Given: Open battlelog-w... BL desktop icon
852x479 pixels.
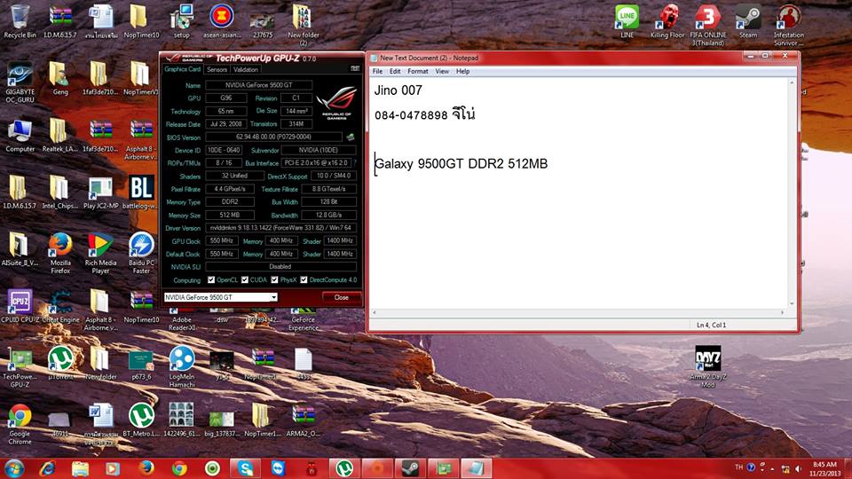Looking at the screenshot, I should click(x=141, y=192).
